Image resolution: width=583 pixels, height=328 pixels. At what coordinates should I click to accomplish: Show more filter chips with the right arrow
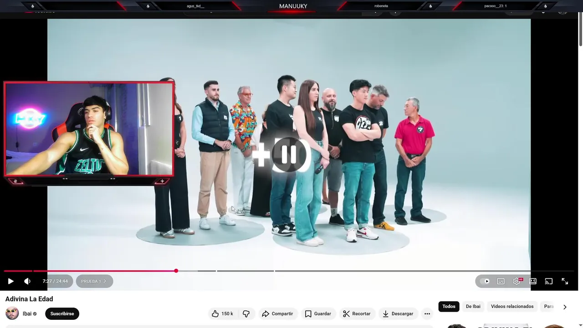coord(565,307)
